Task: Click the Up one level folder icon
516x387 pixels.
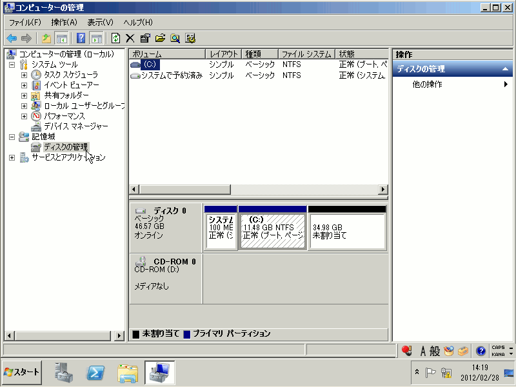Action: pos(46,39)
